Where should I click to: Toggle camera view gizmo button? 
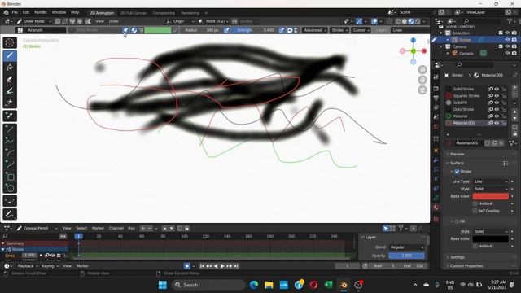coord(422,90)
